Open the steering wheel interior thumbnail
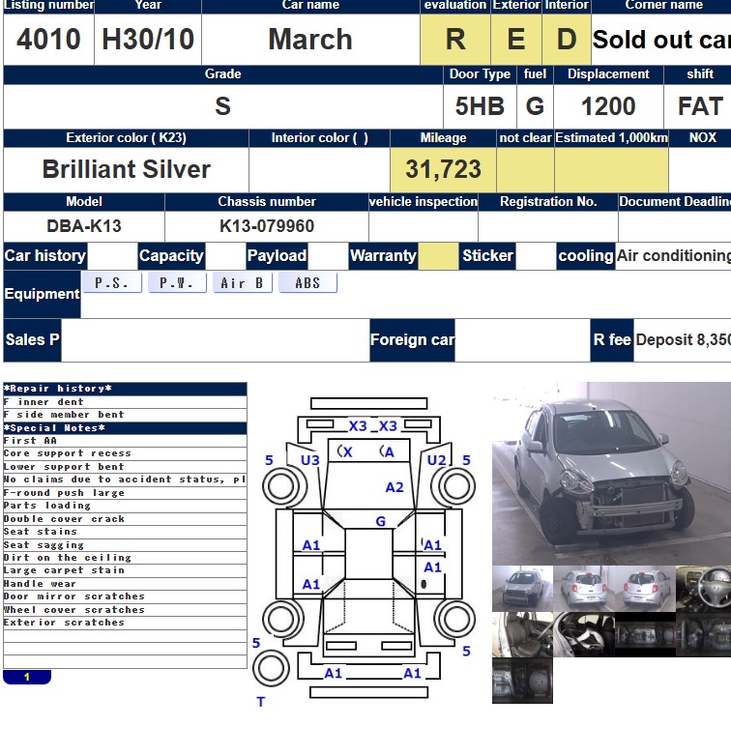Screen dimensions: 731x756 click(x=704, y=589)
